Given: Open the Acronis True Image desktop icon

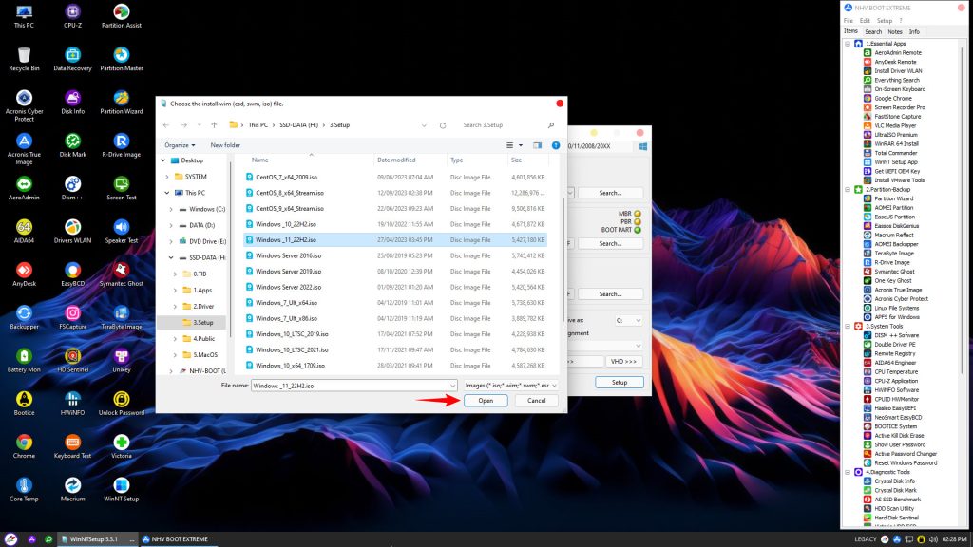Looking at the screenshot, I should (24, 149).
